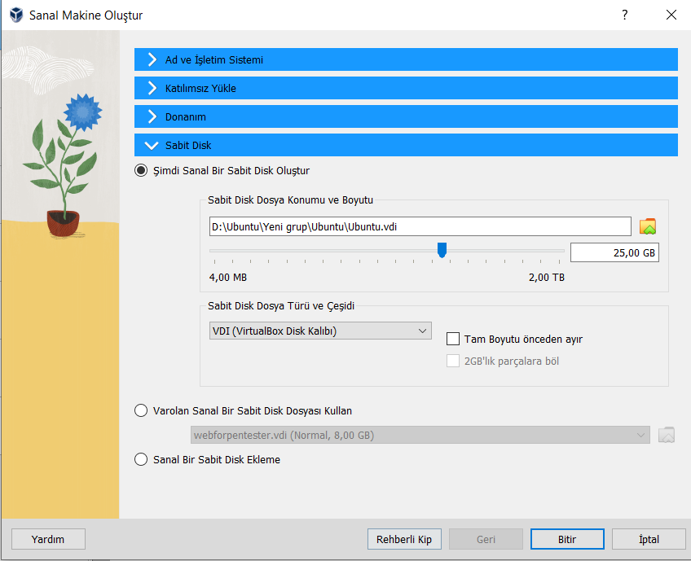This screenshot has width=691, height=561.
Task: Click the 25,00 GB size field
Action: tap(614, 252)
